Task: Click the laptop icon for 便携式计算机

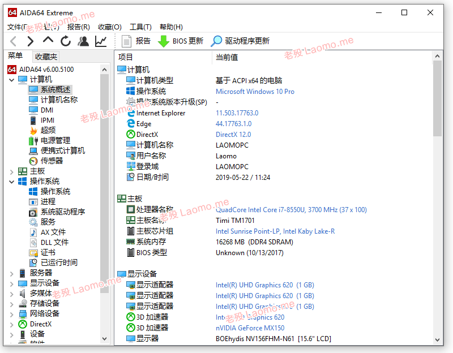Action: point(33,151)
